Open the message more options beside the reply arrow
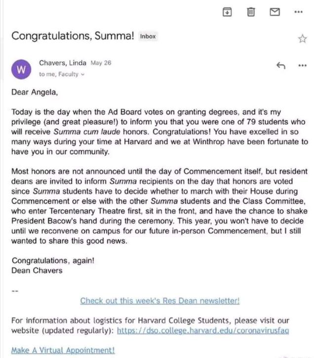This screenshot has width=316, height=358. click(x=303, y=66)
